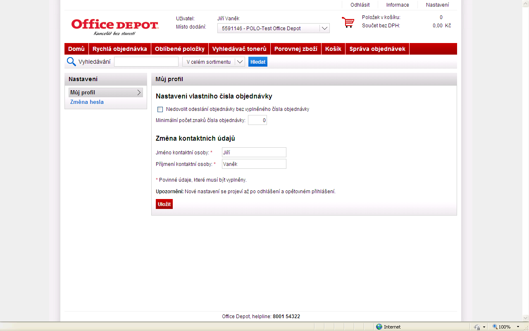This screenshot has width=529, height=331.
Task: Save profile with Uložit button
Action: pos(164,204)
